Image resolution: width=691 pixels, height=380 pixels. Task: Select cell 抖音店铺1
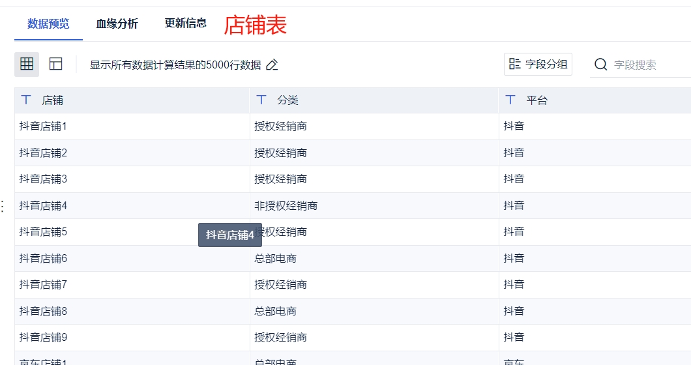(x=132, y=126)
